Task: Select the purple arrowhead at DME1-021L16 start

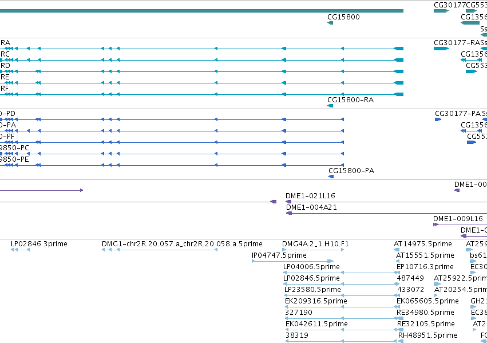Action: pos(288,202)
